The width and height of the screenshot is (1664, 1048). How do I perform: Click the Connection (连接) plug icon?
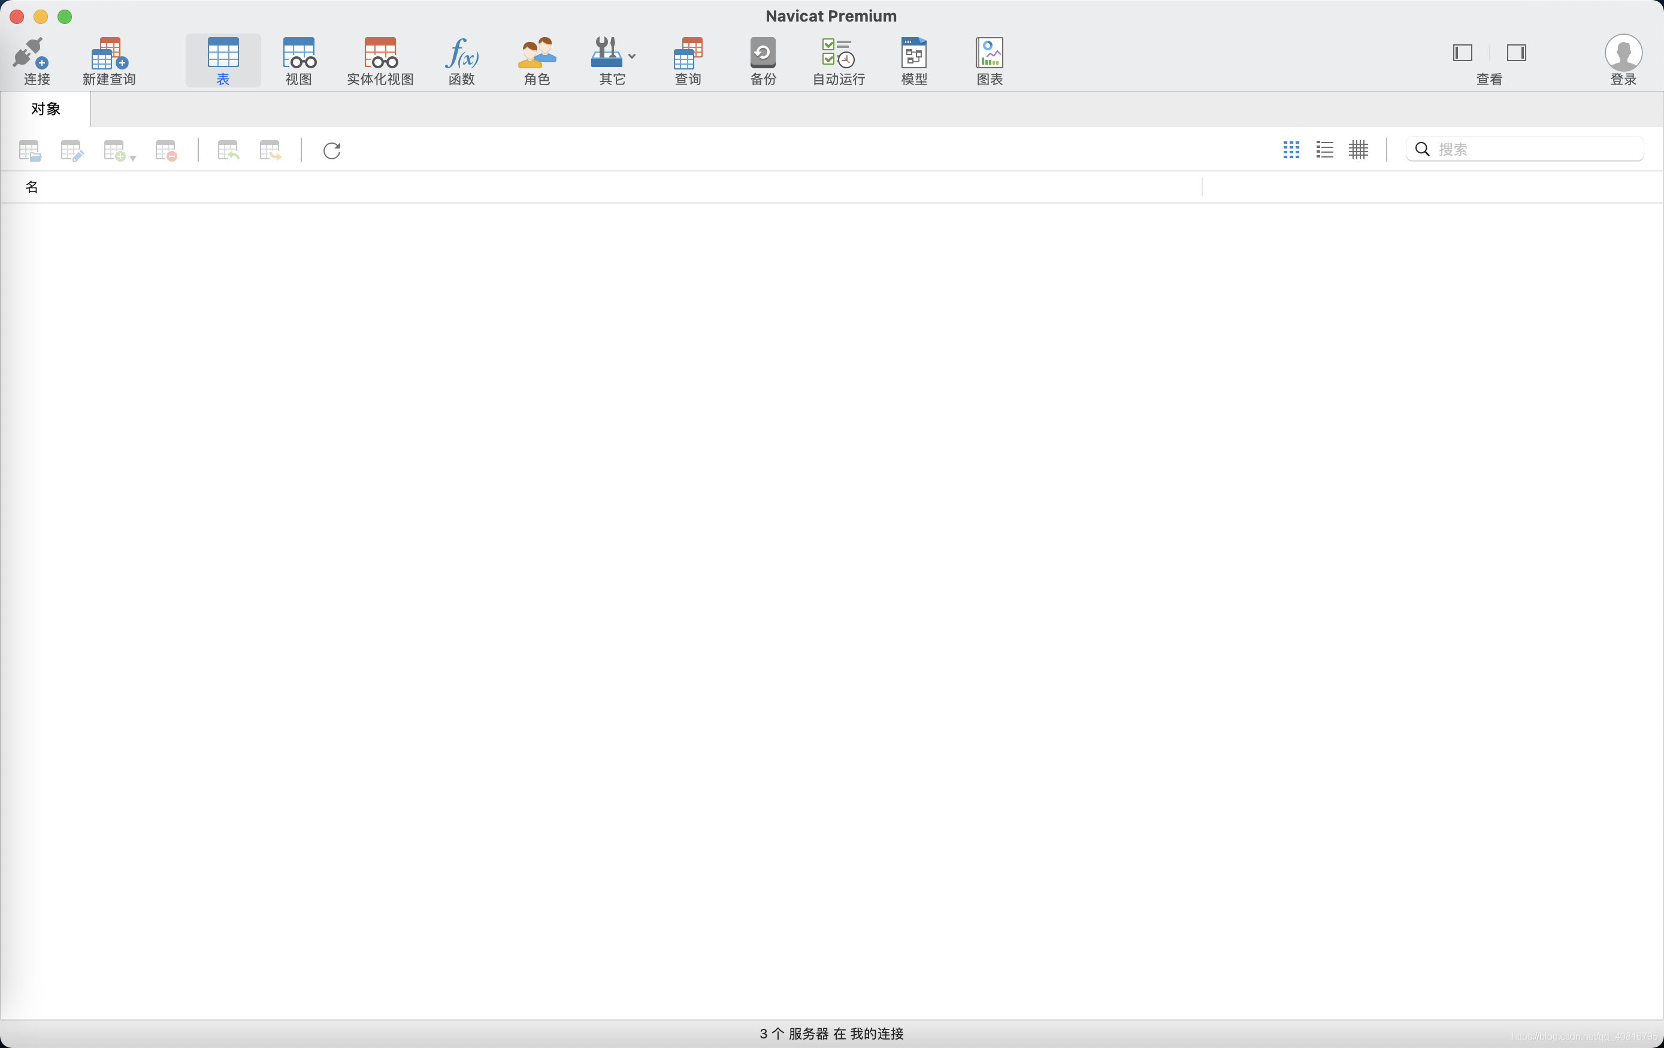pyautogui.click(x=31, y=53)
